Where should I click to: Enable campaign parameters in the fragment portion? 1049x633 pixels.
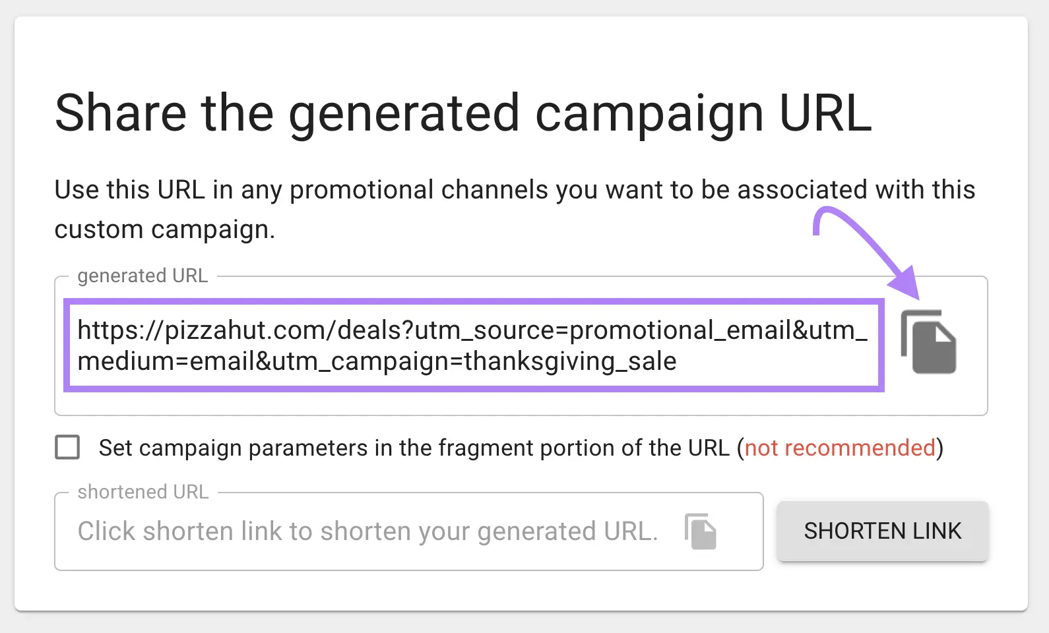pos(67,448)
